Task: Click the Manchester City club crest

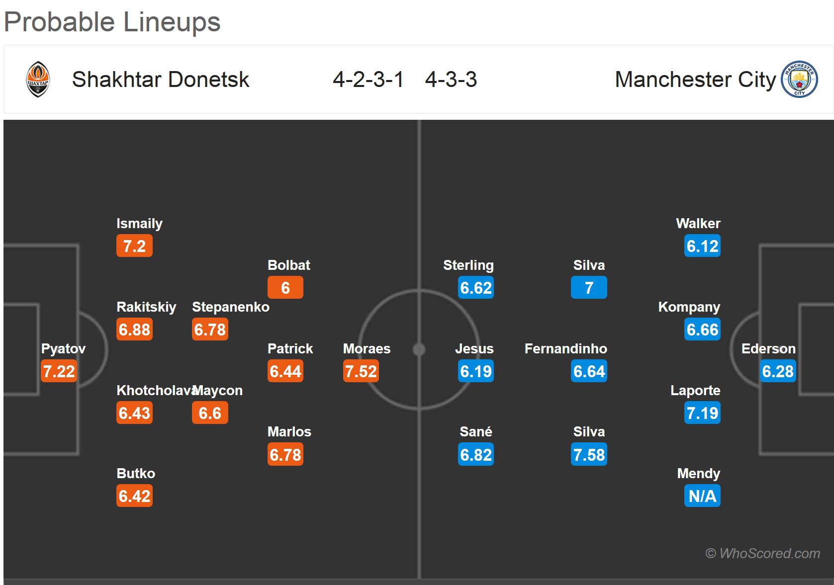Action: tap(799, 80)
